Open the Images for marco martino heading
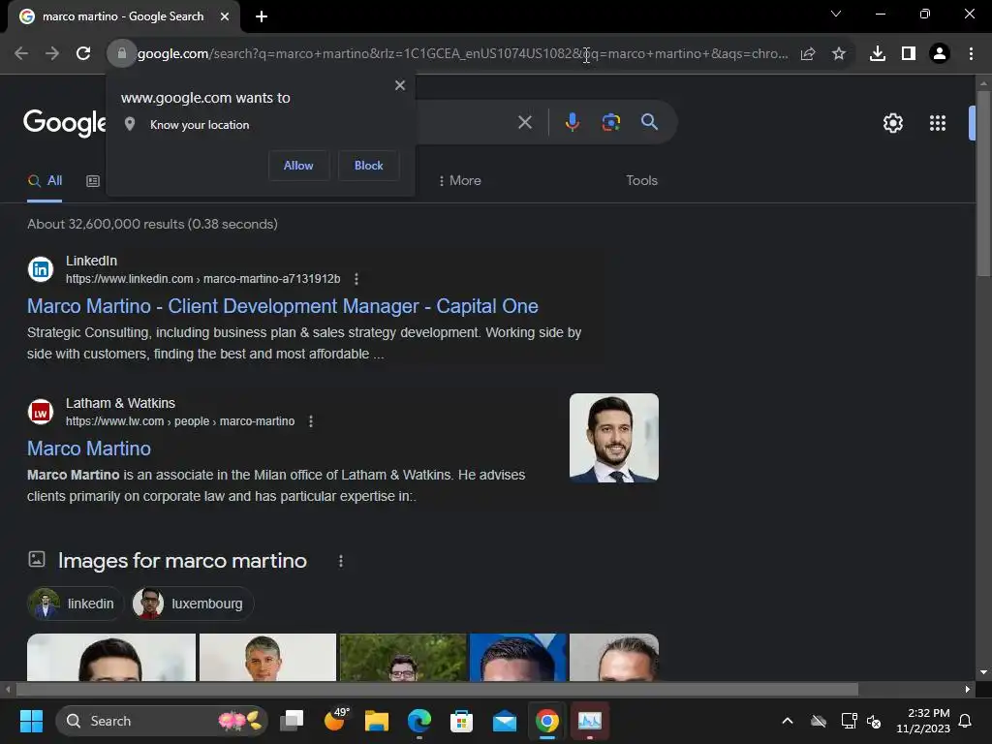Screen dimensions: 992x744 [182, 561]
